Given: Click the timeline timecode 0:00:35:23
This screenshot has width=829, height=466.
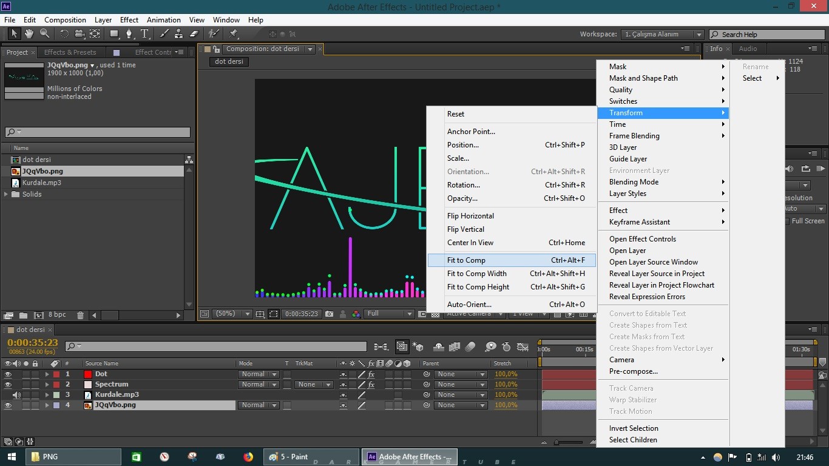Looking at the screenshot, I should pos(33,343).
